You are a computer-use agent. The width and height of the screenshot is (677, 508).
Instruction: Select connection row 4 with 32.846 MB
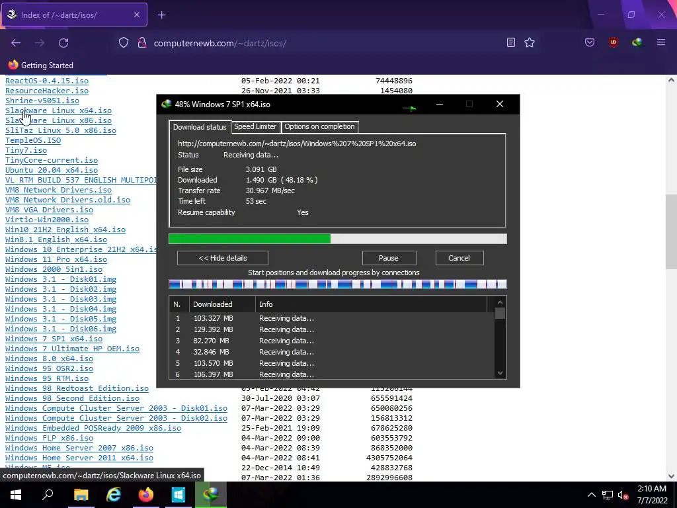(x=332, y=352)
